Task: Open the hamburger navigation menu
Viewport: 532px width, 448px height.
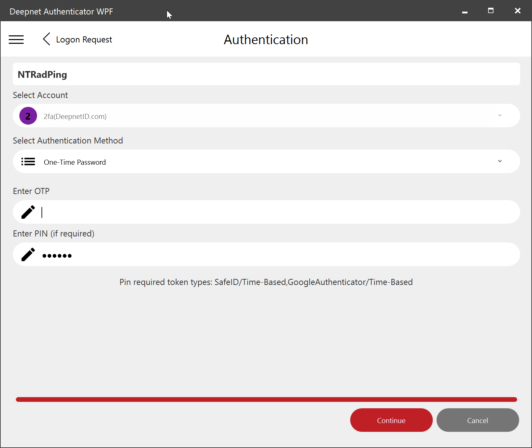Action: 16,40
